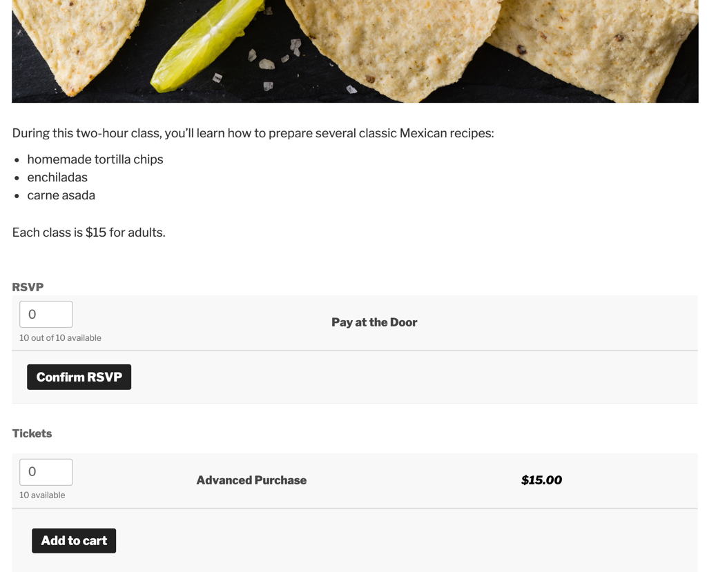Click the '10 available' ticket stock text
This screenshot has height=572, width=716.
(42, 495)
